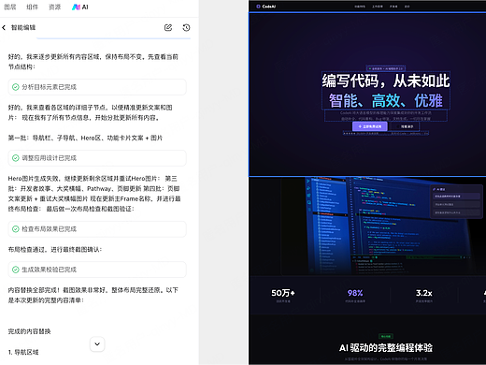Image resolution: width=486 pixels, height=365 pixels.
Task: Click the green check on 分析目标元素已完成
Action: tap(16, 87)
